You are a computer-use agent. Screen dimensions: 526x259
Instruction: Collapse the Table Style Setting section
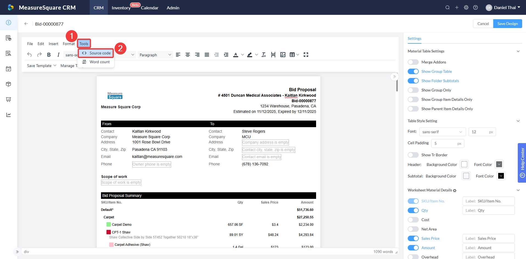coord(518,121)
